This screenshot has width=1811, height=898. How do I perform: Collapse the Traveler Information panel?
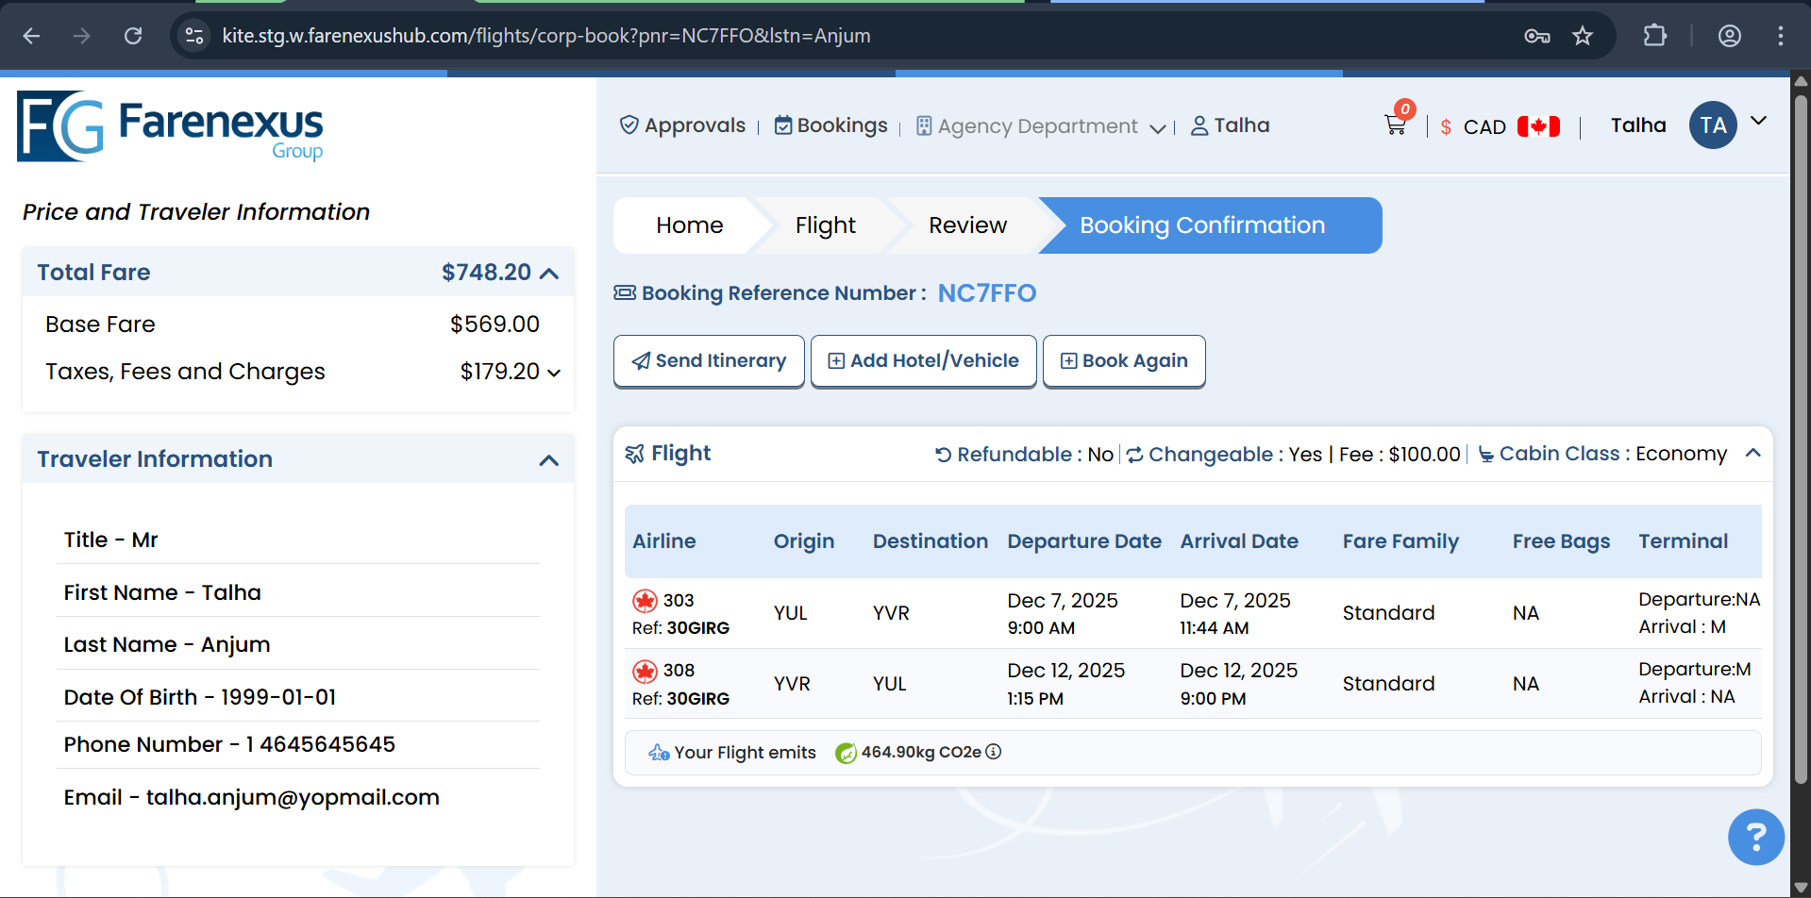coord(548,460)
